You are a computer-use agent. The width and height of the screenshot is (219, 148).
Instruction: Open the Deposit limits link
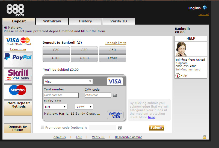(116, 43)
